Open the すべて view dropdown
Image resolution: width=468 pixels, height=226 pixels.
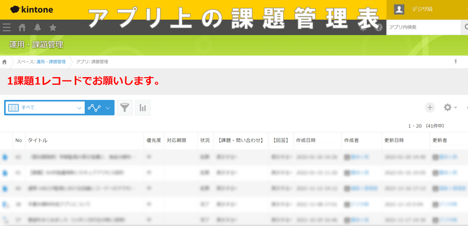tap(45, 107)
